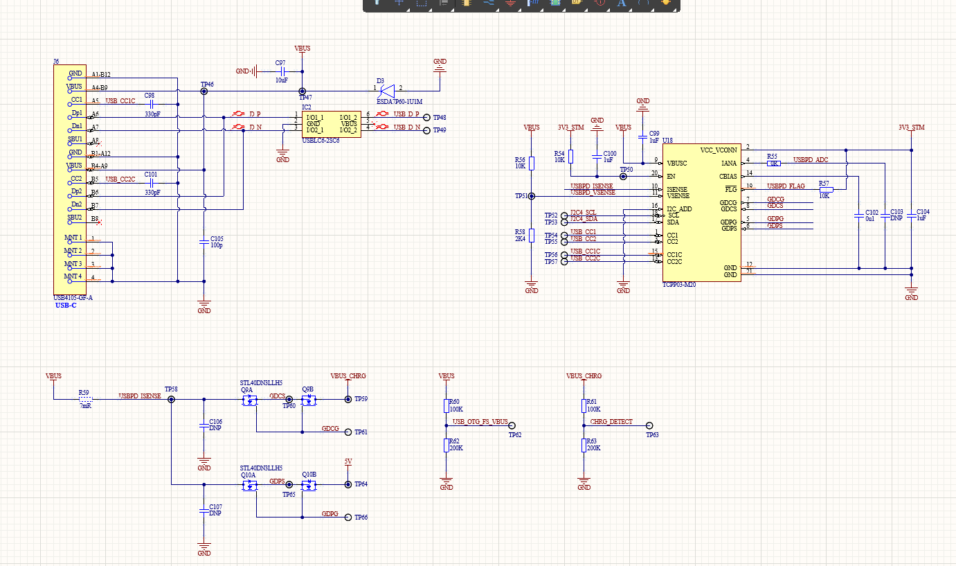The width and height of the screenshot is (956, 566).
Task: Click test point TP50 on the EN line
Action: coord(623,176)
